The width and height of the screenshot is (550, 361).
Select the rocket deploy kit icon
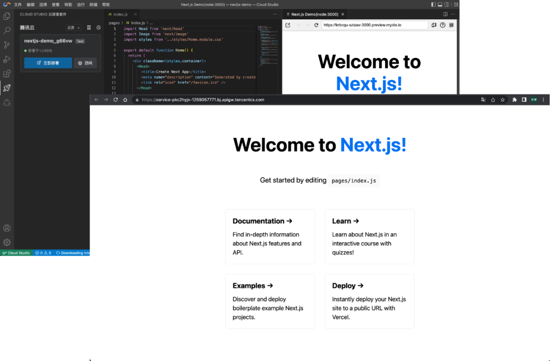point(7,88)
